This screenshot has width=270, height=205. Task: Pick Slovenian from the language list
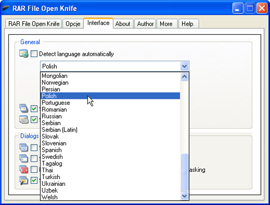(110, 143)
